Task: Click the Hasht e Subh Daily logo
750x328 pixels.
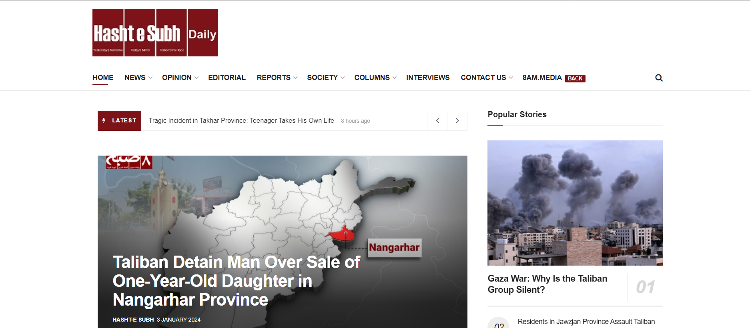Action: 155,32
